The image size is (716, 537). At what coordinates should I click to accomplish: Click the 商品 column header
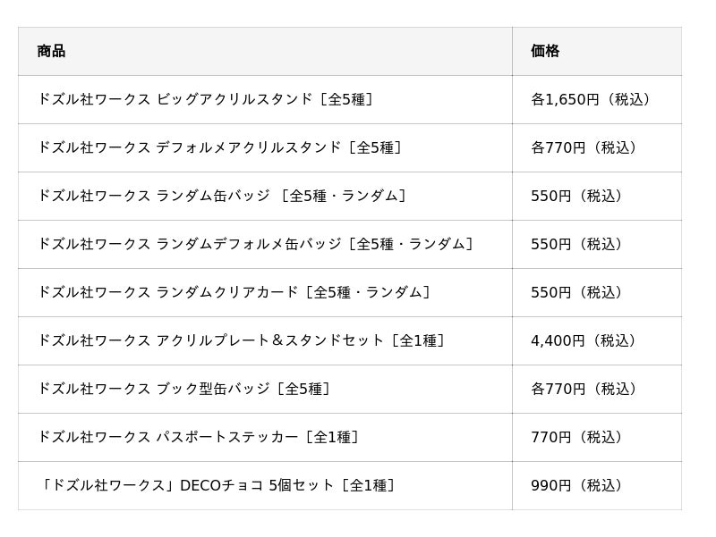coord(51,51)
